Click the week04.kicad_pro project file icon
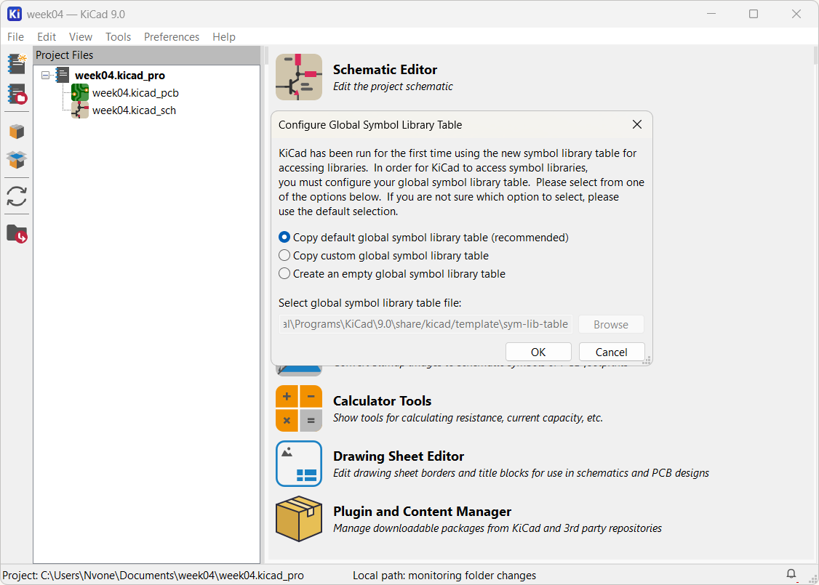Viewport: 819px width, 585px height. pos(63,75)
